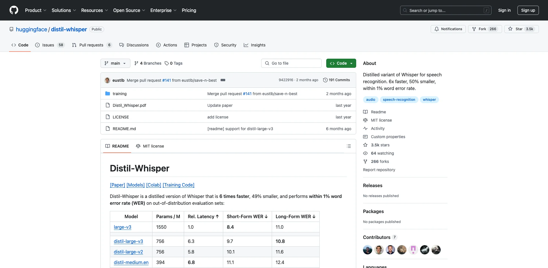Click the notifications bell icon
548x268 pixels.
tap(436, 29)
